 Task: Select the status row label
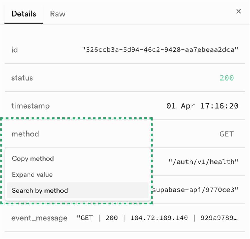click(22, 78)
